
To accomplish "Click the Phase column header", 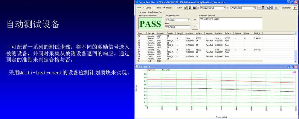I will click(248, 33).
